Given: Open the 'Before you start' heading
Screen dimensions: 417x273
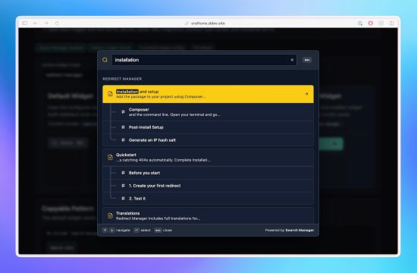Looking at the screenshot, I should tap(208, 173).
